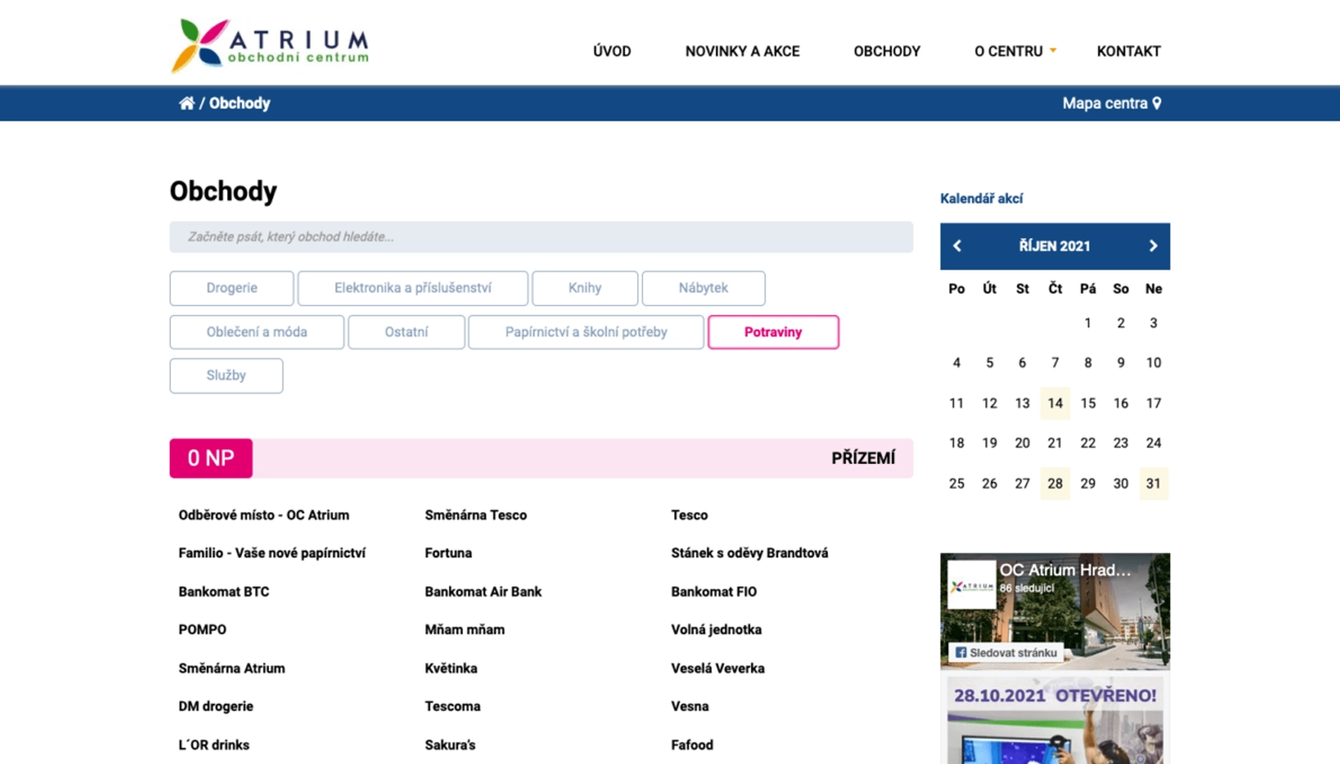
Task: Click the Facebook icon on Sledovat stránku
Action: (x=961, y=652)
